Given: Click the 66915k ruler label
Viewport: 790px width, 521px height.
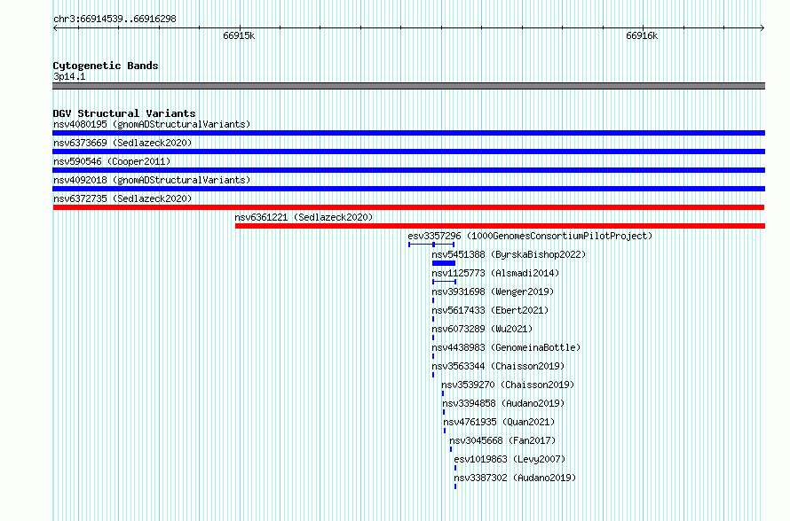Looking at the screenshot, I should 239,35.
